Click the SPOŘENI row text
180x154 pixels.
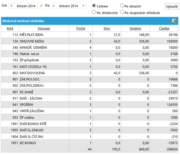tap(27, 105)
